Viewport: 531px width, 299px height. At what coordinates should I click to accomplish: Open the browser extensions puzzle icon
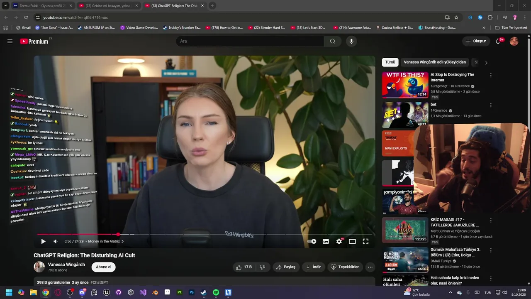point(490,17)
